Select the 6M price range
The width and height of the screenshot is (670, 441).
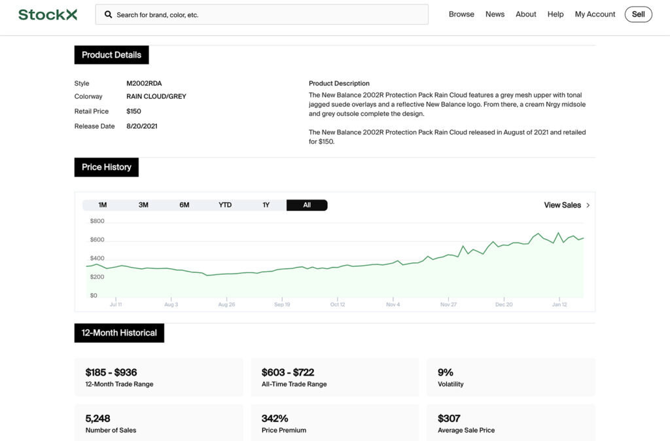pyautogui.click(x=184, y=205)
